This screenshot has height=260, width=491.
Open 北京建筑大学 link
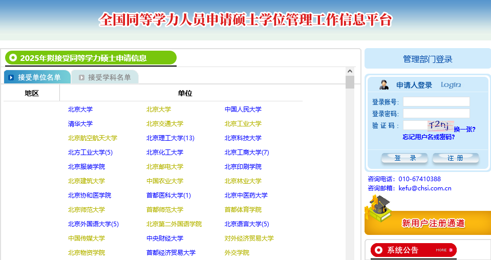coord(87,181)
